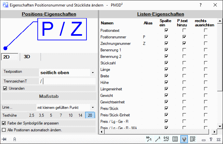Disable Farbe der Symbolgröße anpassen

(4, 124)
